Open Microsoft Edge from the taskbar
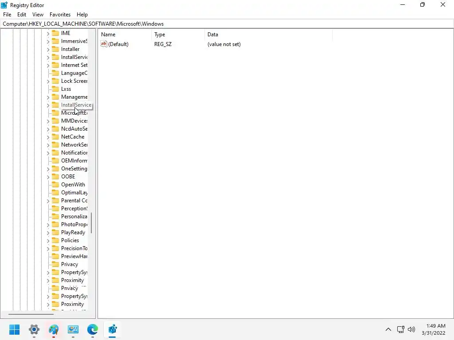 [93, 329]
